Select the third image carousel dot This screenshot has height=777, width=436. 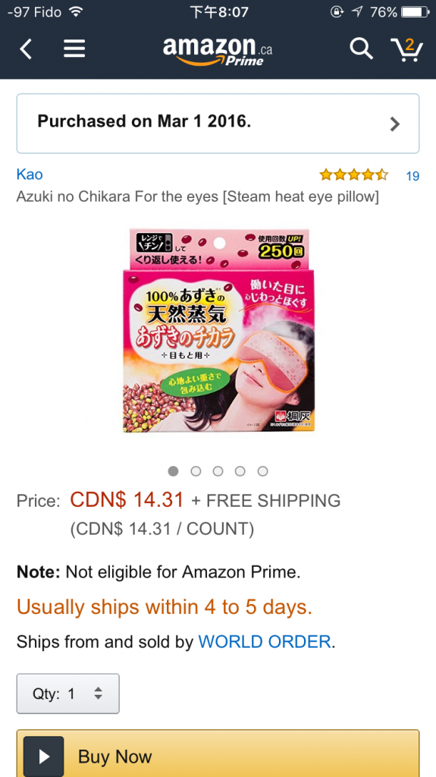(218, 471)
